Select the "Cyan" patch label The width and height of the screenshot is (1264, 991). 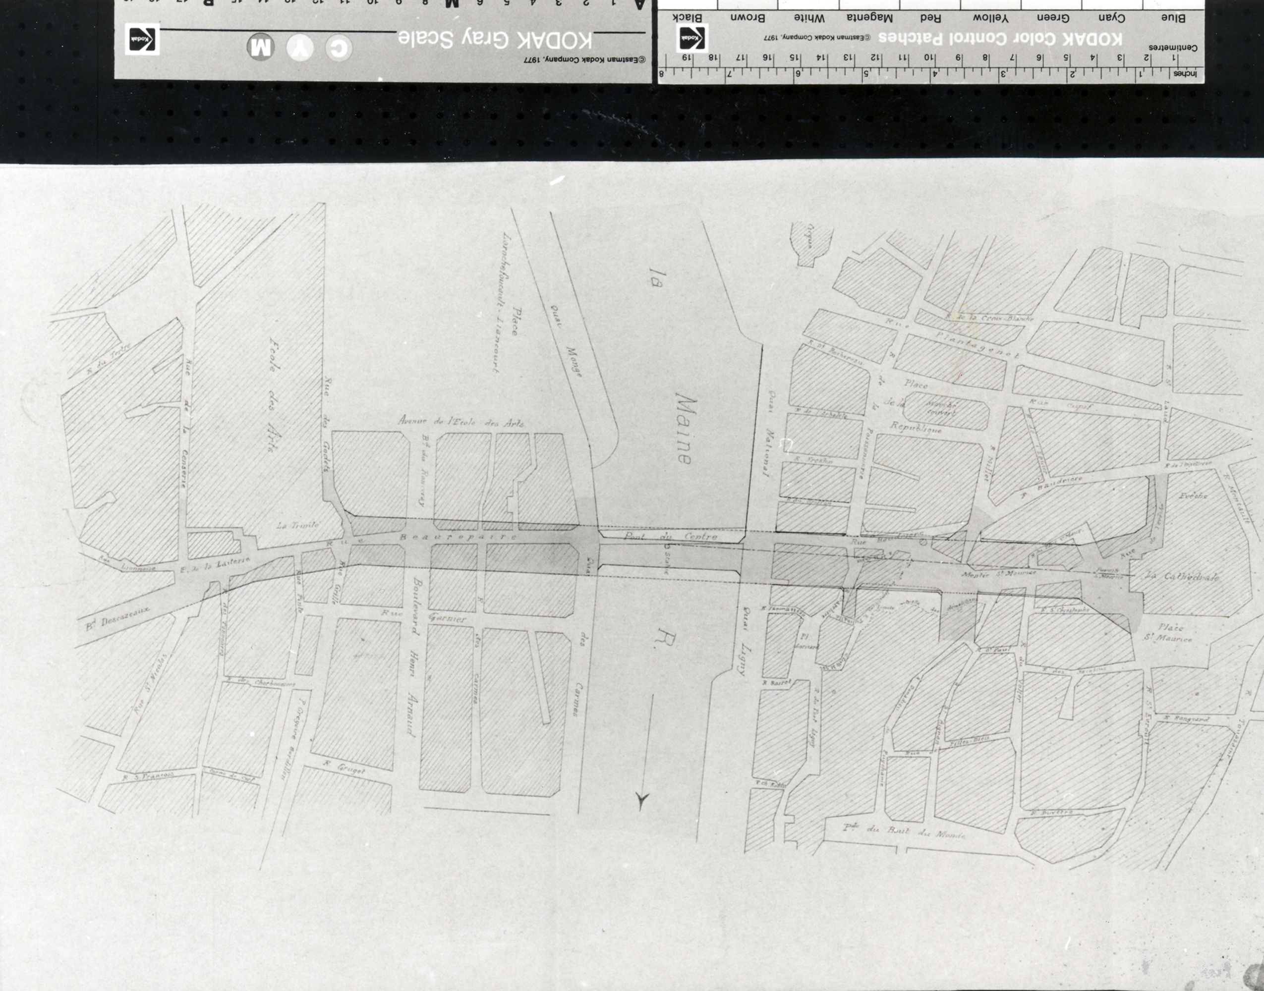tap(1111, 18)
